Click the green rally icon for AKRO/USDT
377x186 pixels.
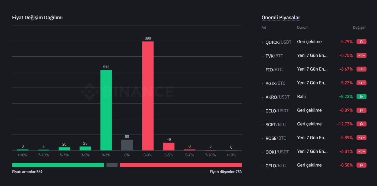pos(361,96)
